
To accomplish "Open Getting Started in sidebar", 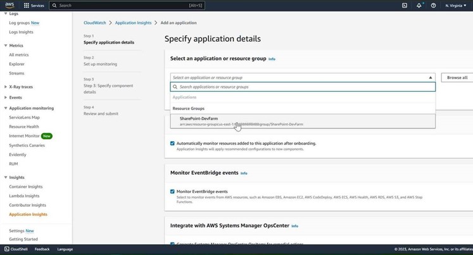I will [23, 239].
